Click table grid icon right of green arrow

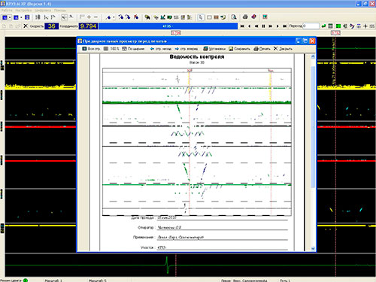[331, 26]
